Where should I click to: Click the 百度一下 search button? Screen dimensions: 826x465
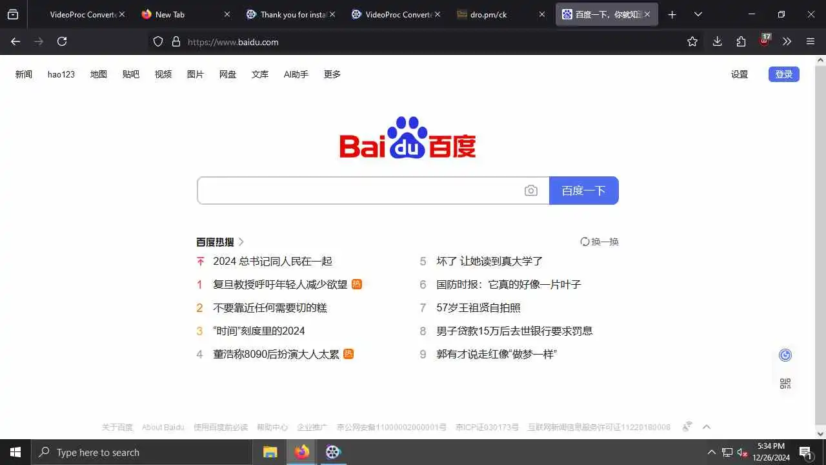coord(584,191)
